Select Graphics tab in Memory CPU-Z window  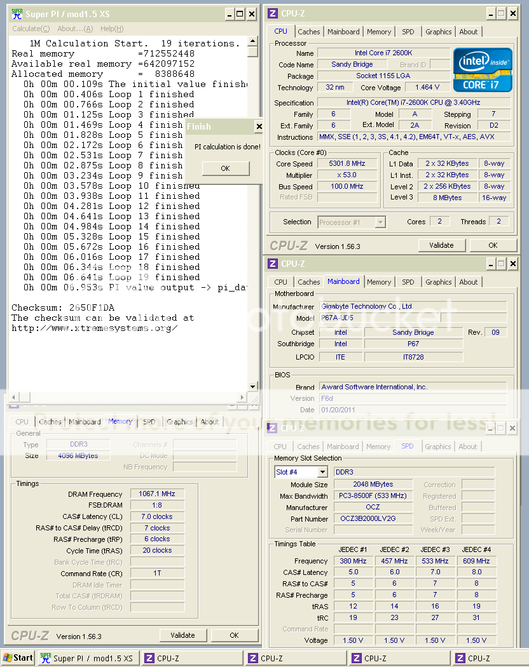click(x=180, y=422)
